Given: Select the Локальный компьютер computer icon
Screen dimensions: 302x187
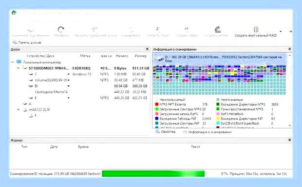Looking at the screenshot, I should click(x=19, y=62).
